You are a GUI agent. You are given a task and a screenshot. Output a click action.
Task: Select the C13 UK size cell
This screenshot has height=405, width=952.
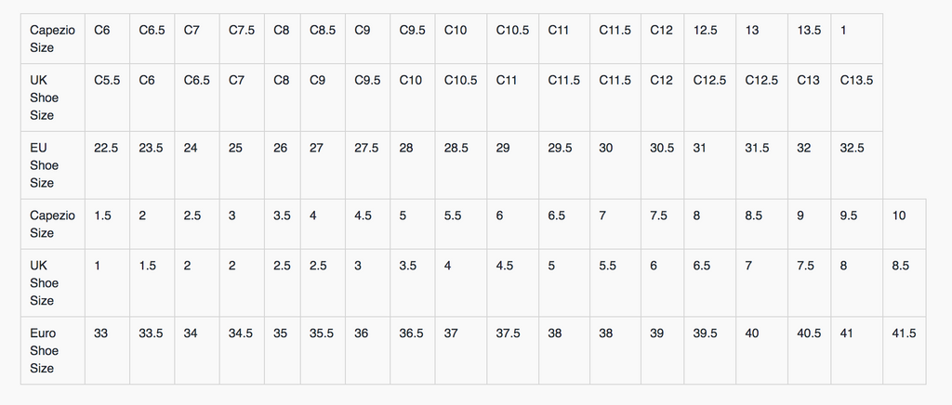pyautogui.click(x=808, y=81)
